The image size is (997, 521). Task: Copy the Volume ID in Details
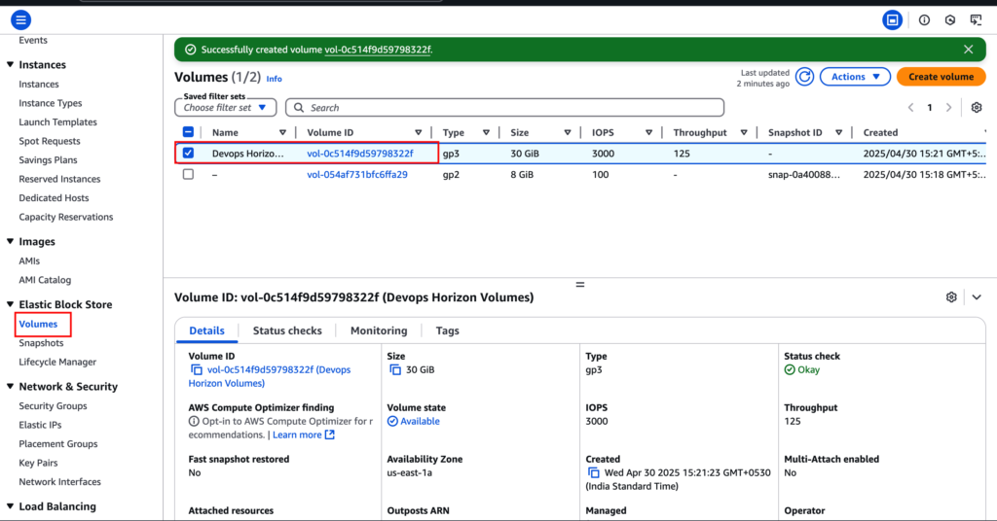tap(197, 370)
